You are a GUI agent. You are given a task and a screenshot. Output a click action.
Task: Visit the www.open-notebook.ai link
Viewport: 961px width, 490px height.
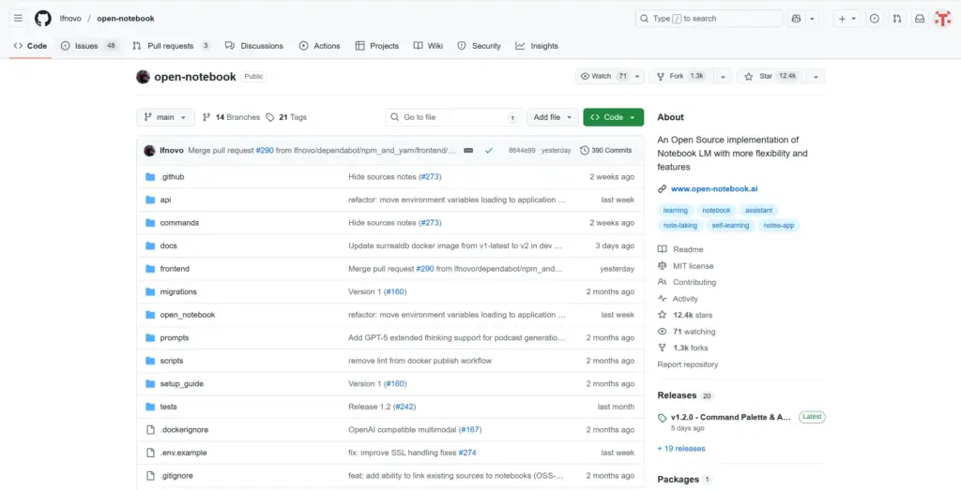pos(714,188)
